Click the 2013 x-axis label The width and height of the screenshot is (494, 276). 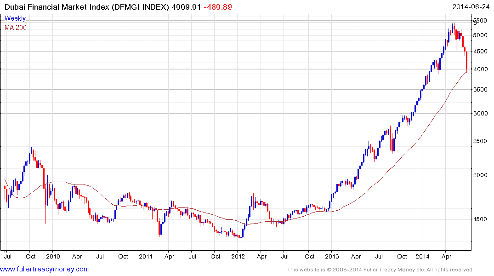click(332, 256)
